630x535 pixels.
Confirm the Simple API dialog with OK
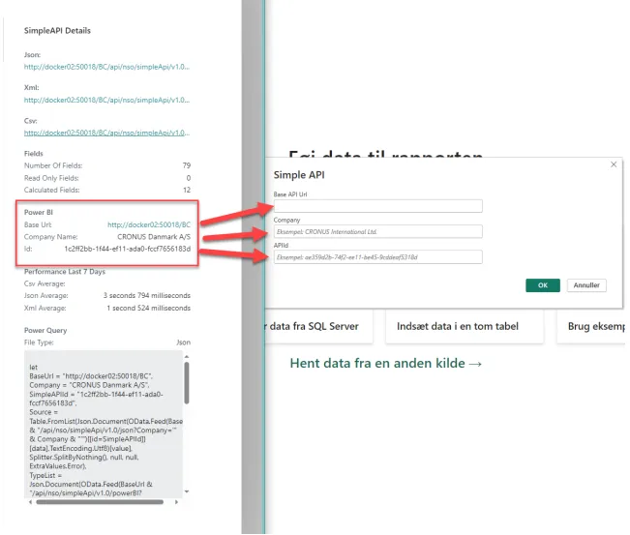542,285
